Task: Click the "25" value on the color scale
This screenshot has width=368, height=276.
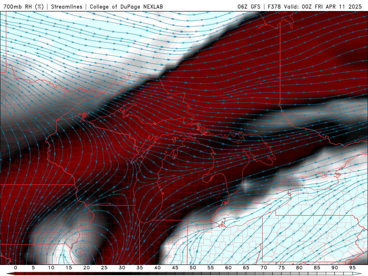Action: 104,268
